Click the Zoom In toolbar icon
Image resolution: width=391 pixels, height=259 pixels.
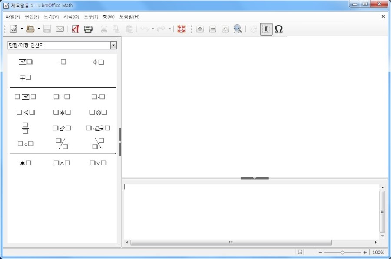[x=200, y=29]
